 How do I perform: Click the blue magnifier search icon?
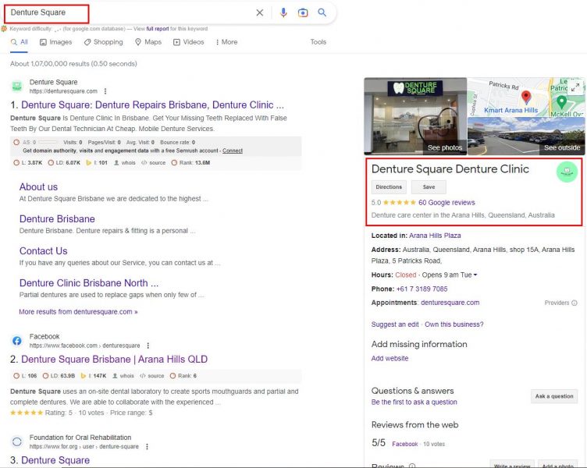tap(322, 12)
